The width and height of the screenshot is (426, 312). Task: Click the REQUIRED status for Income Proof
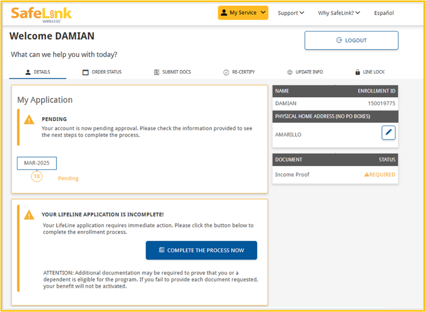[x=380, y=175]
